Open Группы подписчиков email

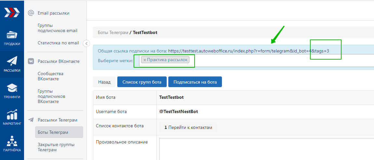pyautogui.click(x=58, y=28)
